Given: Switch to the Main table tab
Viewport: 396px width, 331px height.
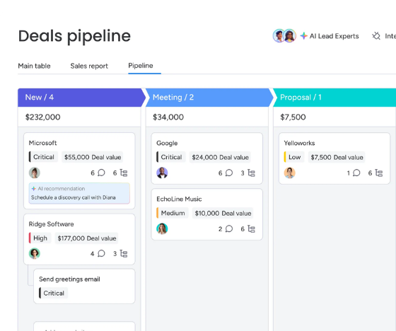Looking at the screenshot, I should pyautogui.click(x=34, y=66).
